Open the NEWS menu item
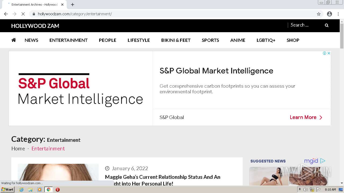344x193 pixels. (x=31, y=40)
